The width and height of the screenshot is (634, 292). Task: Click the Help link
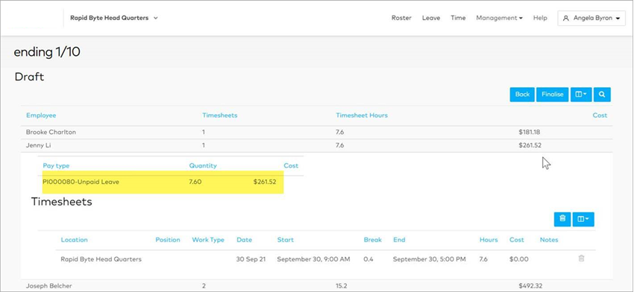[x=540, y=18]
